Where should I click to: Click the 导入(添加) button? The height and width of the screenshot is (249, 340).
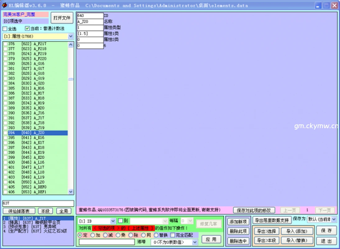(297, 231)
